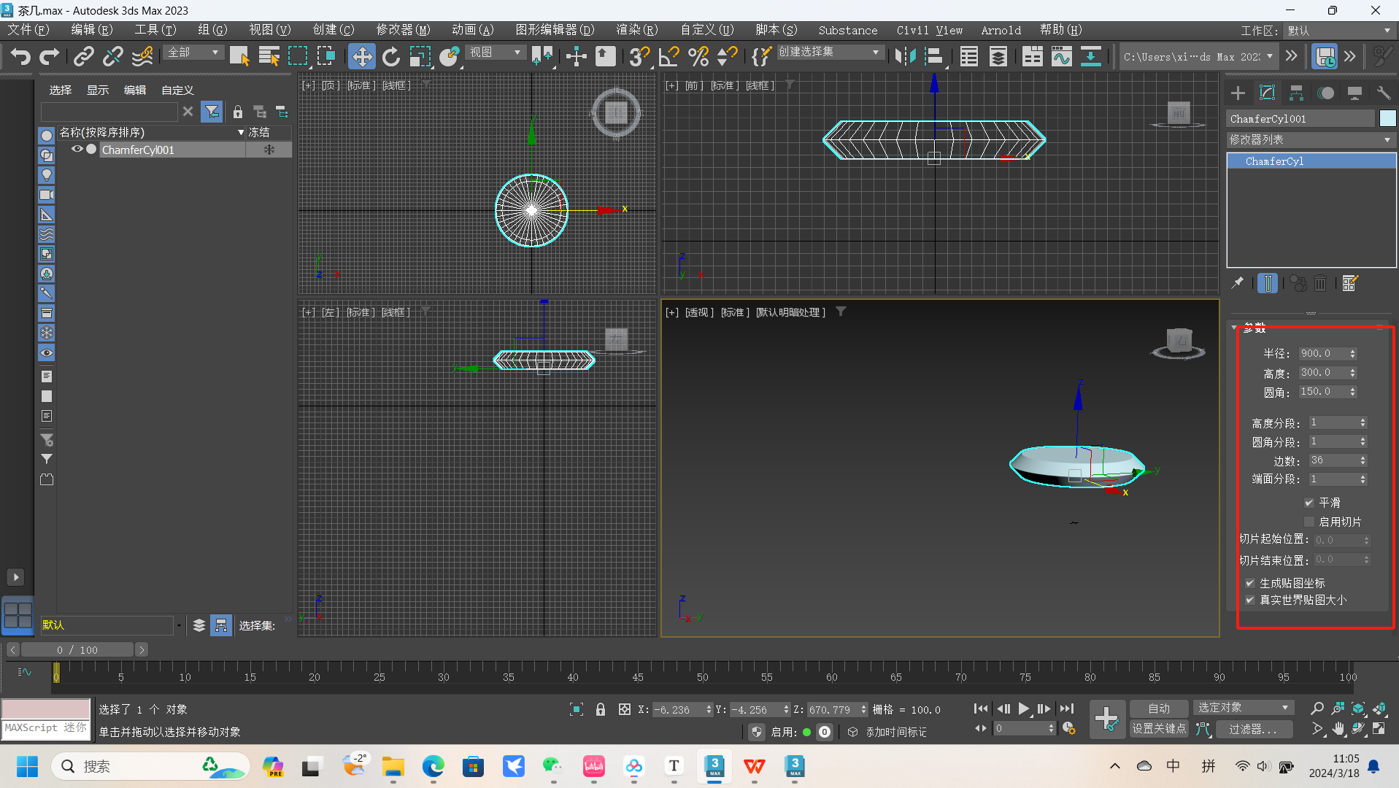Click Remove modifier trash icon
Screen dimensions: 1399x788
point(1320,283)
